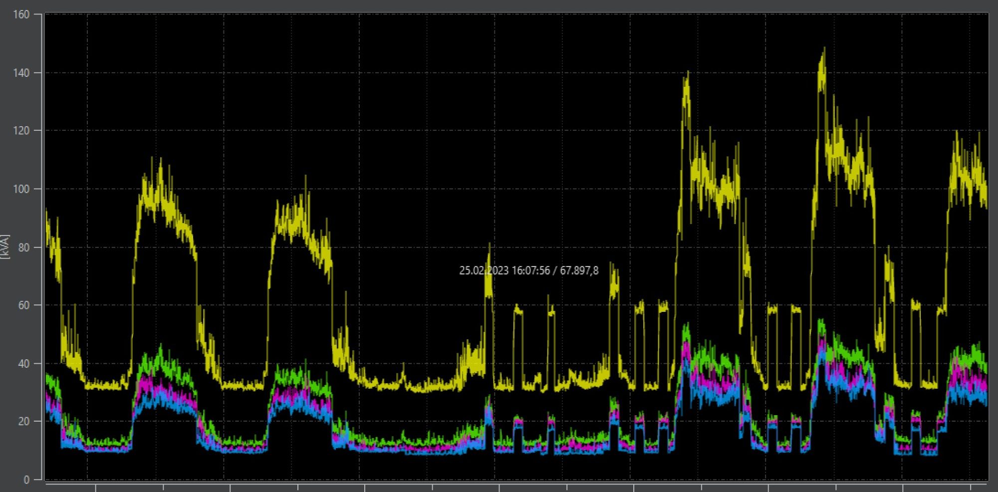This screenshot has width=998, height=492.
Task: Select the 140 value on y-axis
Action: pyautogui.click(x=21, y=73)
